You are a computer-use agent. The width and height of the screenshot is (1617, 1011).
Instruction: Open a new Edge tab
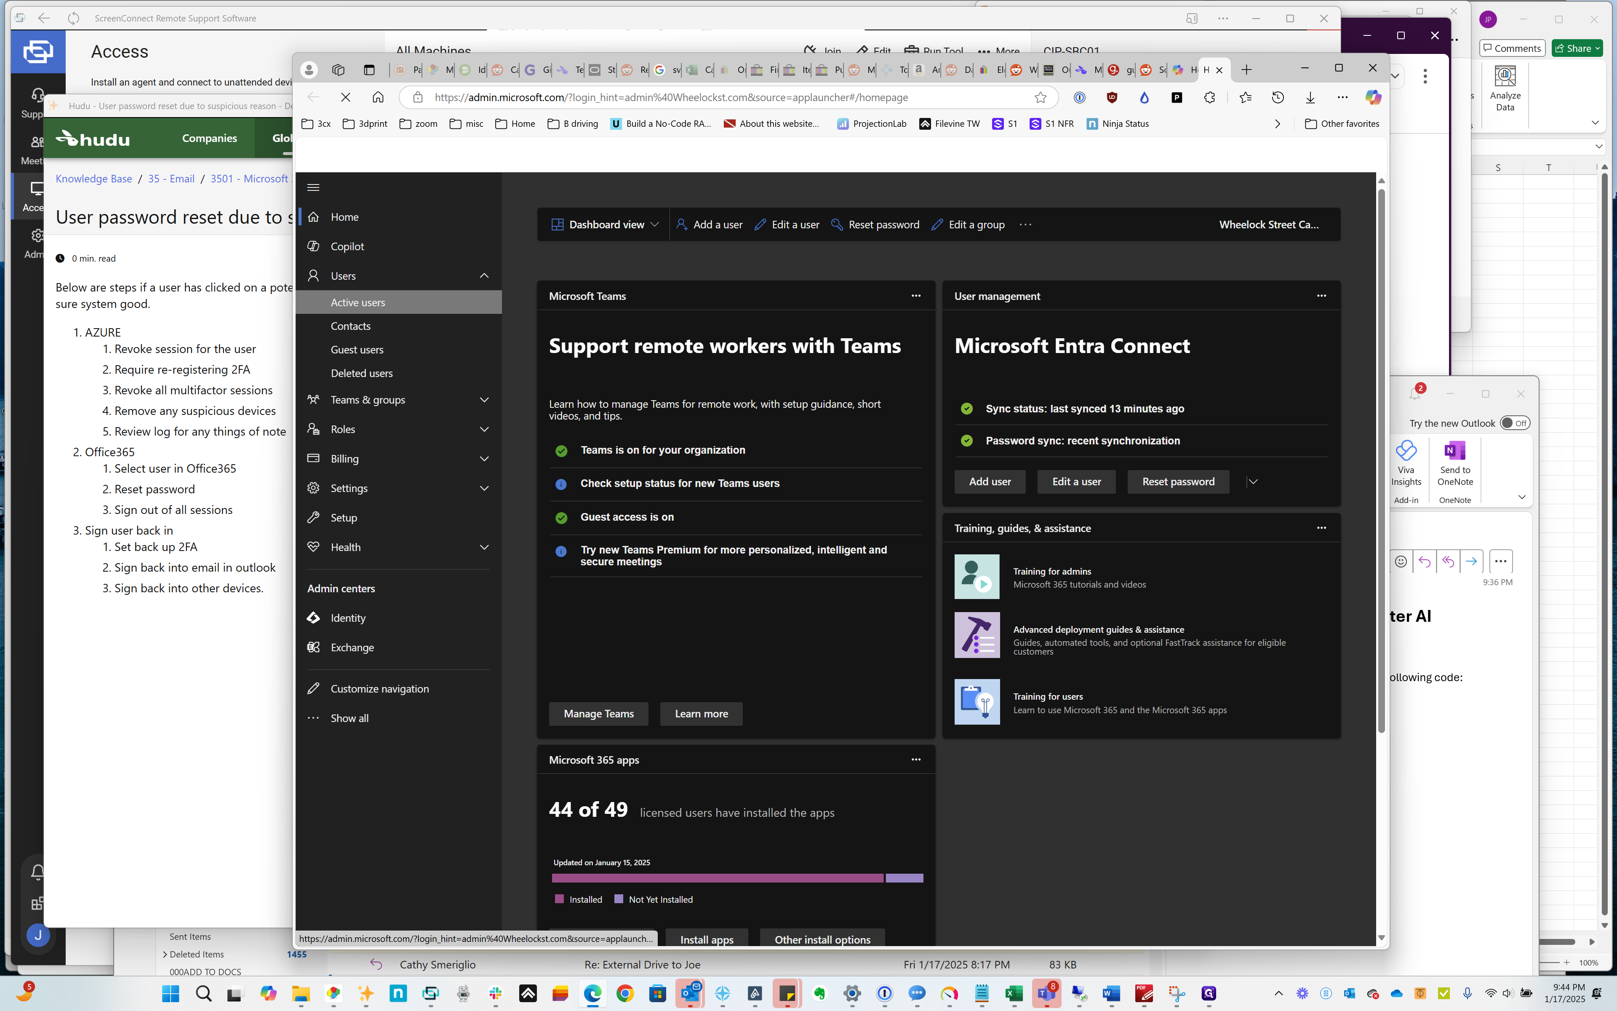click(x=1246, y=70)
